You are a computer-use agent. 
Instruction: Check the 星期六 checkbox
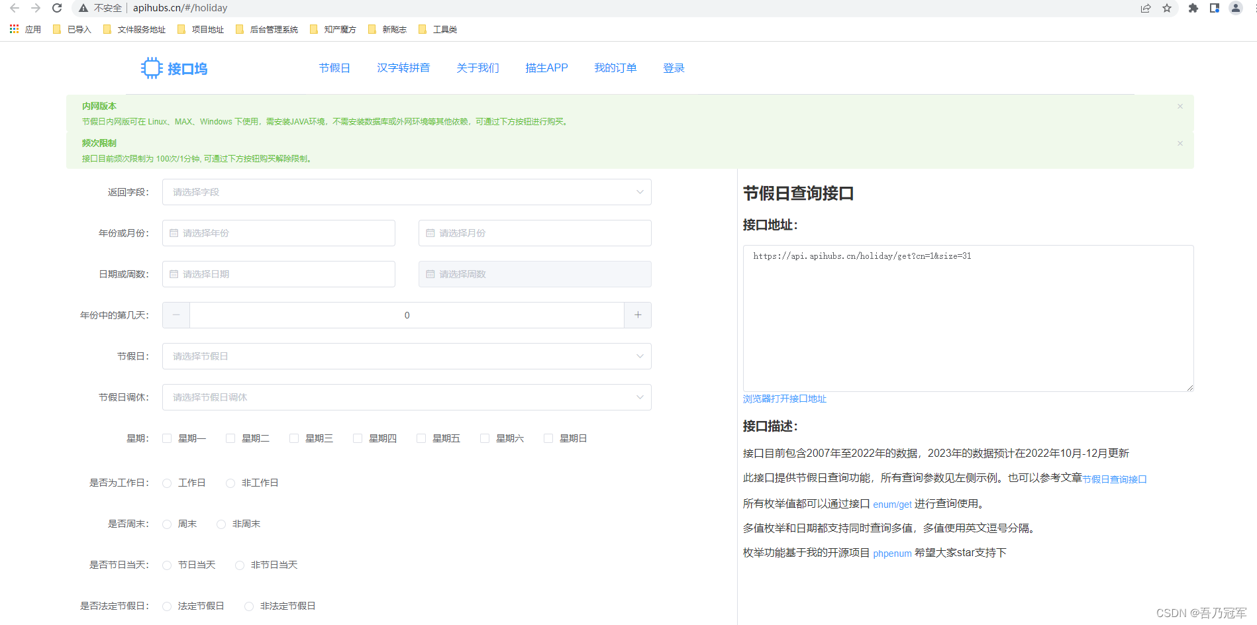485,438
